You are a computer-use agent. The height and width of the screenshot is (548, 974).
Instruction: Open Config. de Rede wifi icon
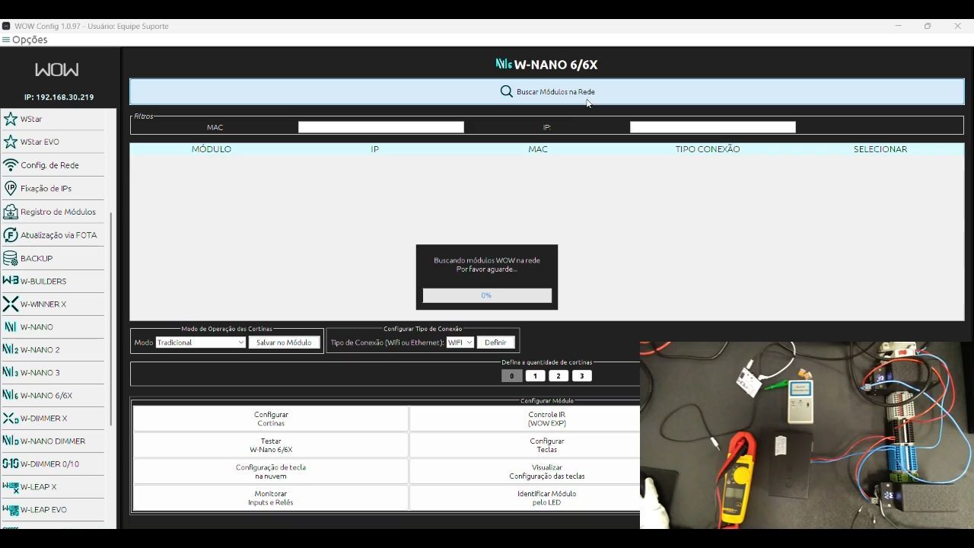pos(11,165)
